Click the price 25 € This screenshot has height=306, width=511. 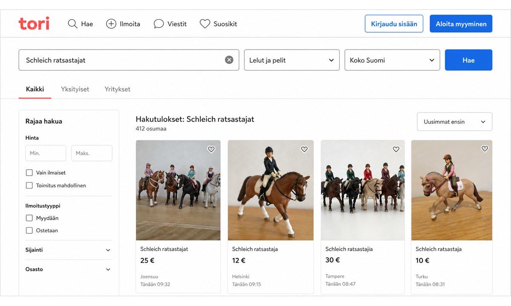[147, 261]
